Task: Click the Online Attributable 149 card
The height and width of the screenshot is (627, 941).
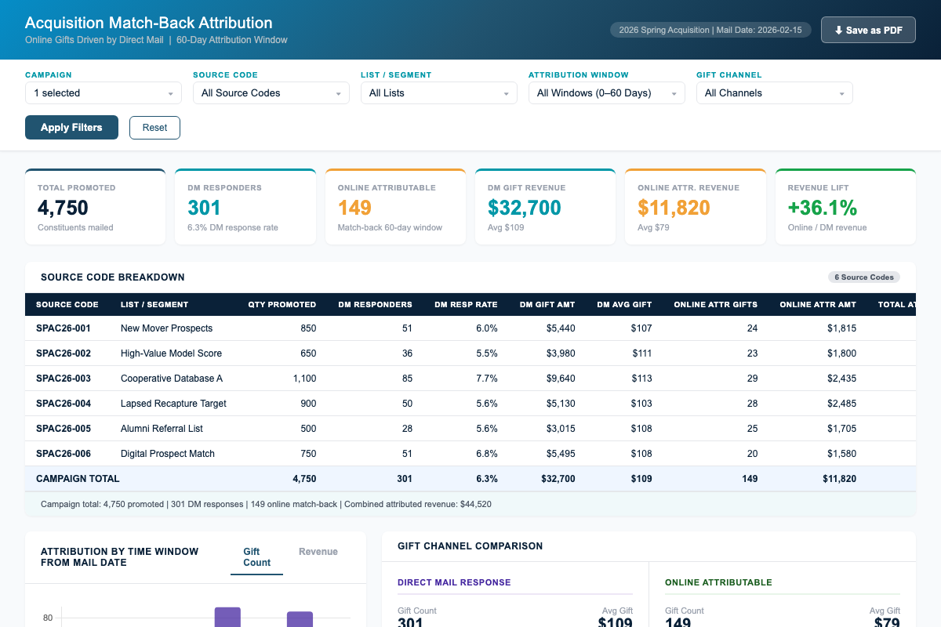Action: click(x=395, y=207)
